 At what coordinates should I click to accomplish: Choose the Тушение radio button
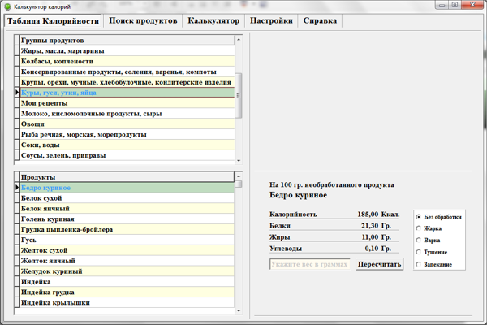click(432, 252)
